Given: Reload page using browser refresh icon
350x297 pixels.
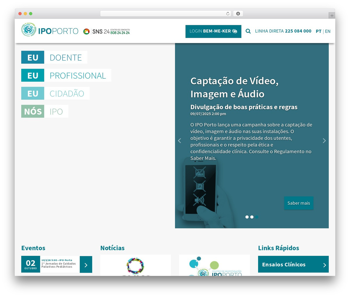Looking at the screenshot, I should click(x=228, y=14).
